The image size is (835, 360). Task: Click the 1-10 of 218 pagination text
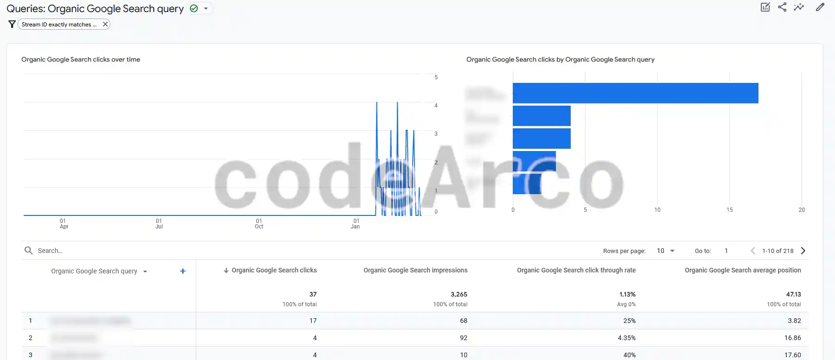778,251
